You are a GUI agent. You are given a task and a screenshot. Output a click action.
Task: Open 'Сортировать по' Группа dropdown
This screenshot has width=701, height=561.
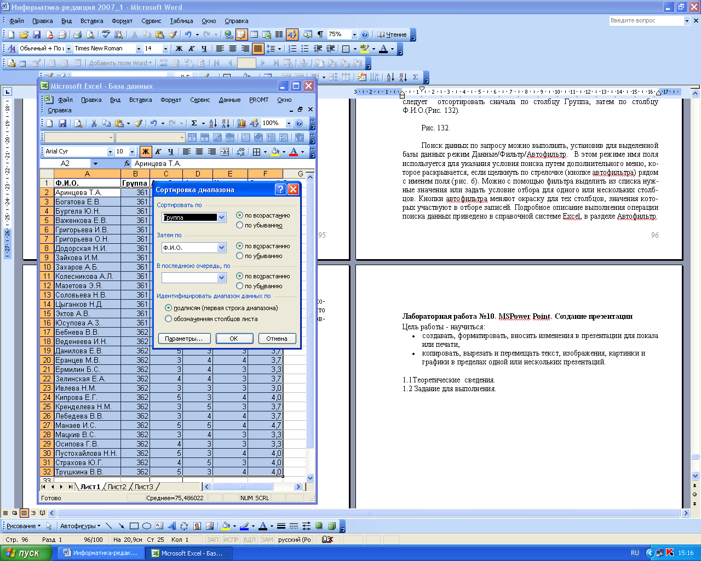point(222,217)
